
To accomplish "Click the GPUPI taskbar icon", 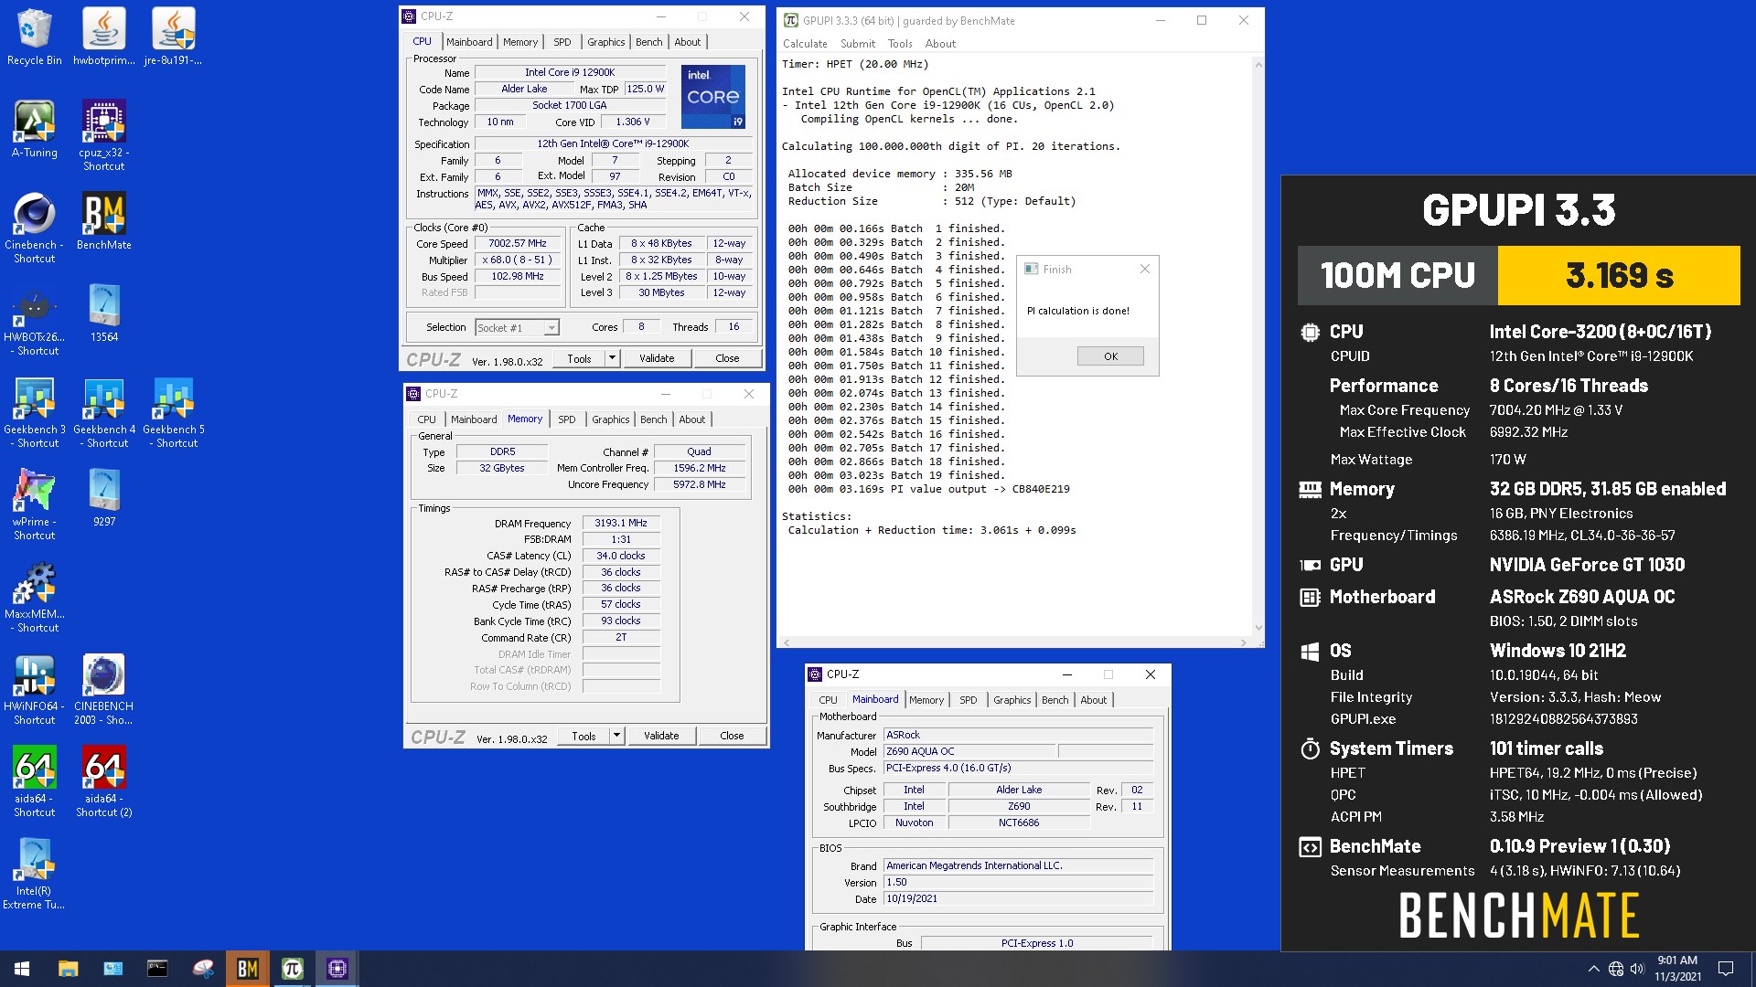I will (293, 969).
